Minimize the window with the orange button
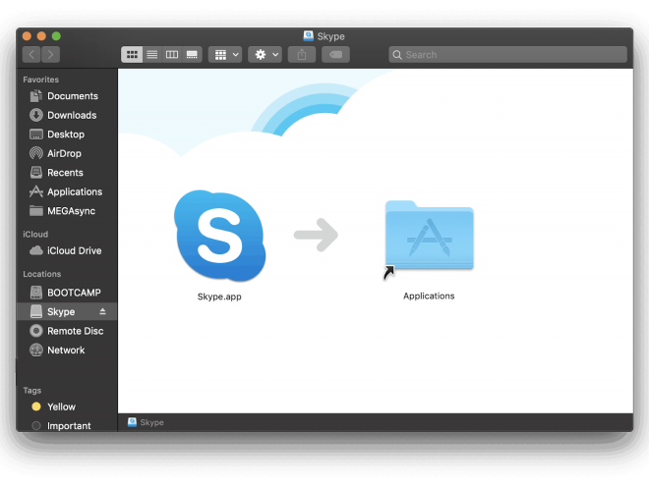Image resolution: width=649 pixels, height=486 pixels. point(41,36)
